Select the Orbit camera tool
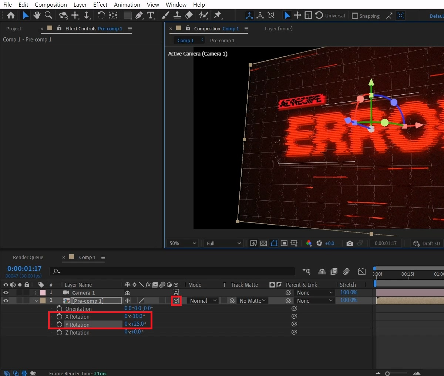This screenshot has width=444, height=376. click(x=63, y=16)
